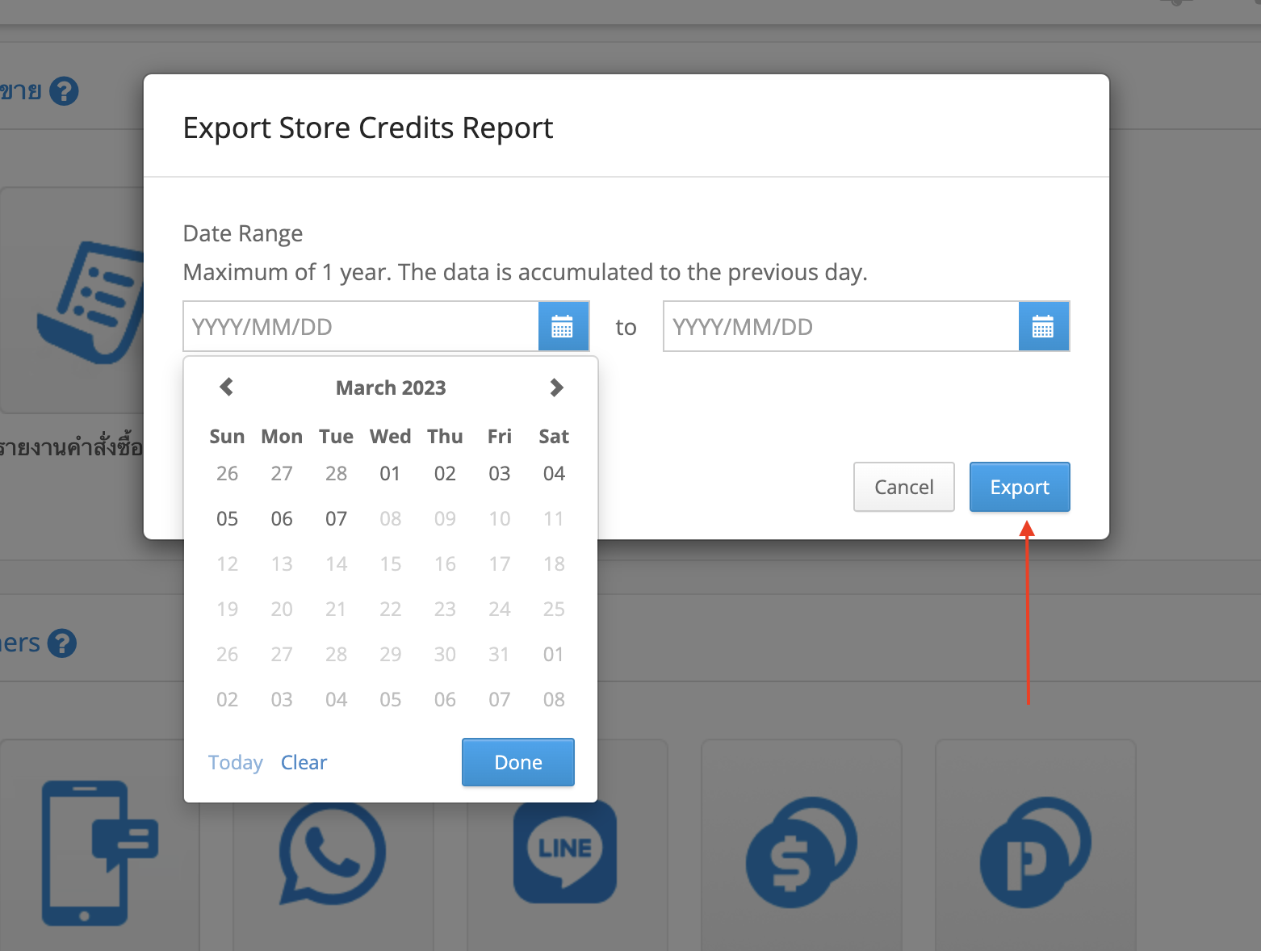Open the end date calendar picker icon

pos(1044,326)
